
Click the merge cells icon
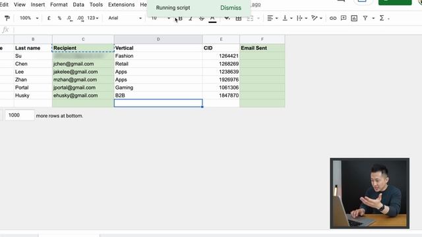(250, 18)
